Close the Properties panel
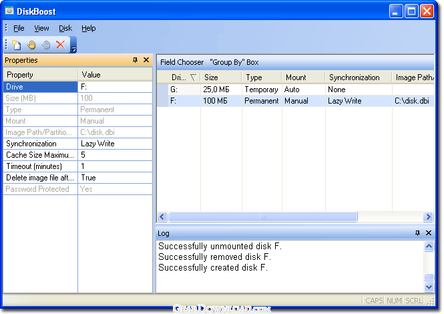 [146, 60]
